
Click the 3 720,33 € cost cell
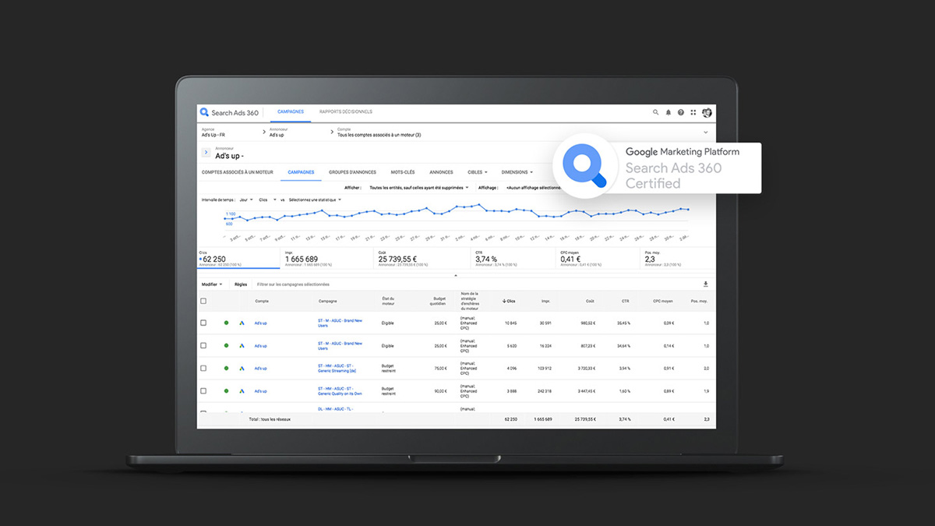point(585,368)
